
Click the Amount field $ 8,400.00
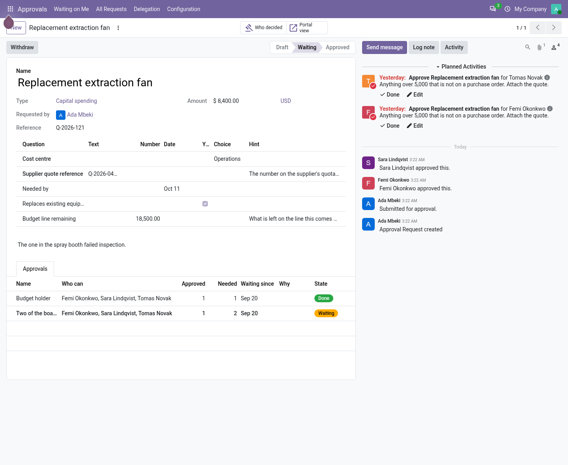tap(226, 101)
